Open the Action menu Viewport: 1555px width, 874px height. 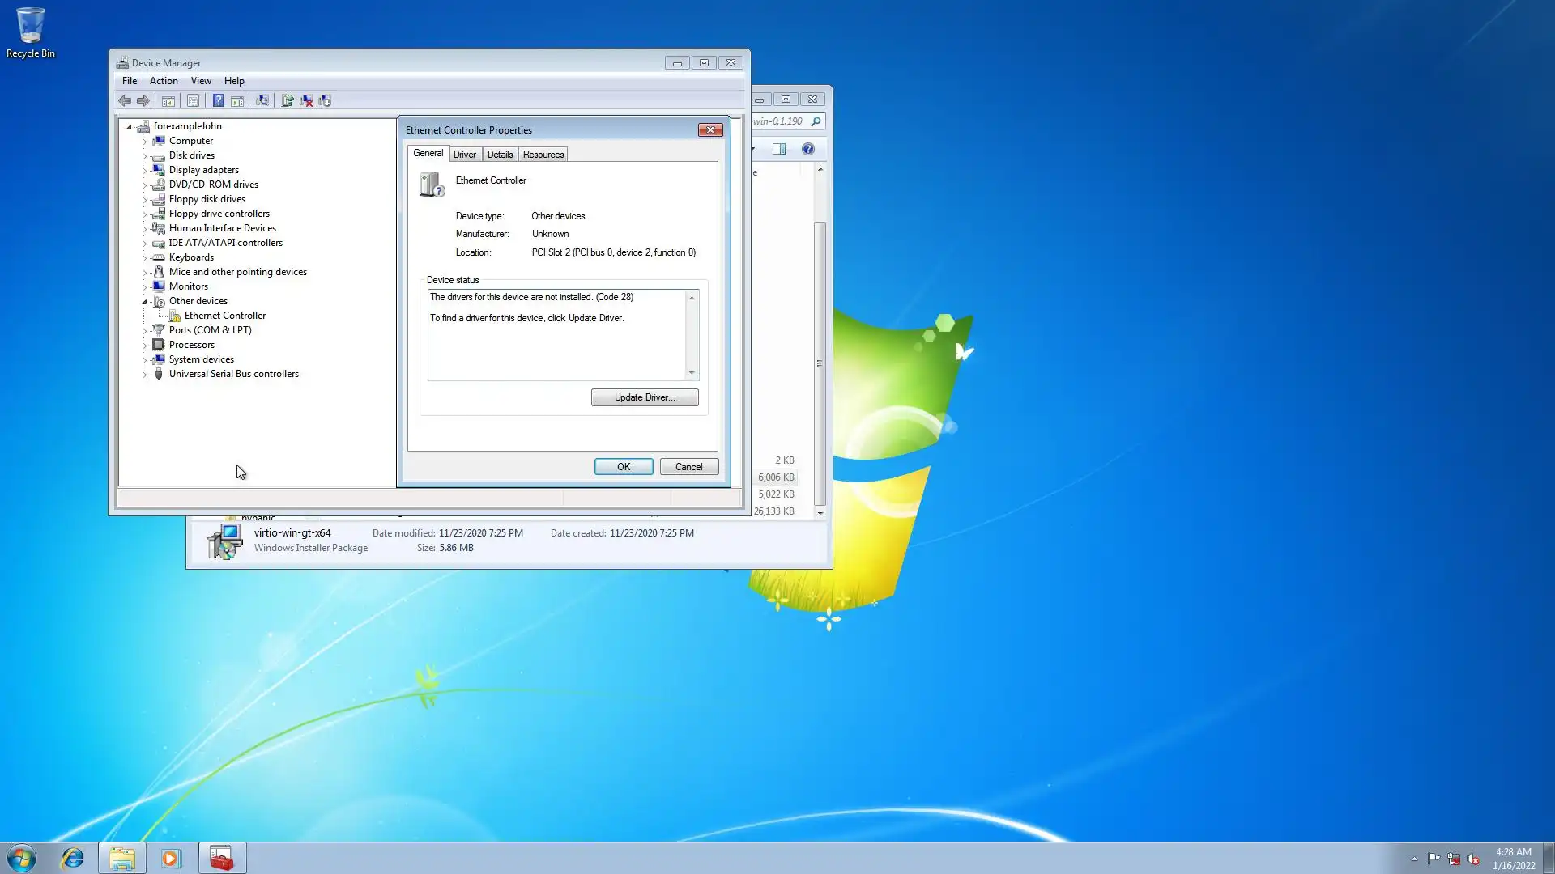164,81
